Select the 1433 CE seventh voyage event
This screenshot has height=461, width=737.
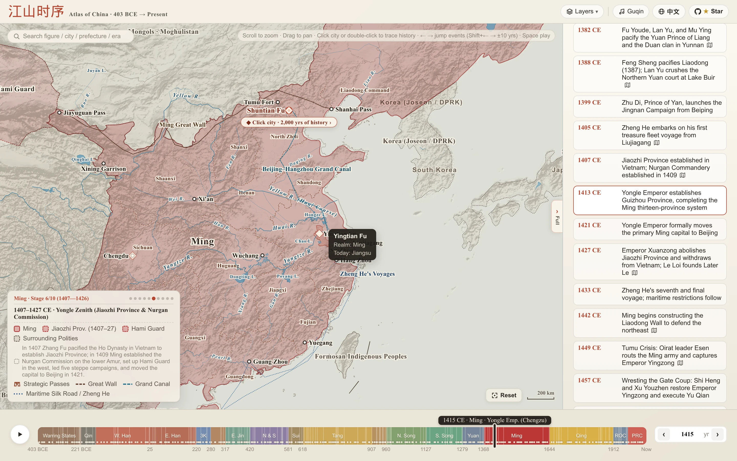click(649, 294)
